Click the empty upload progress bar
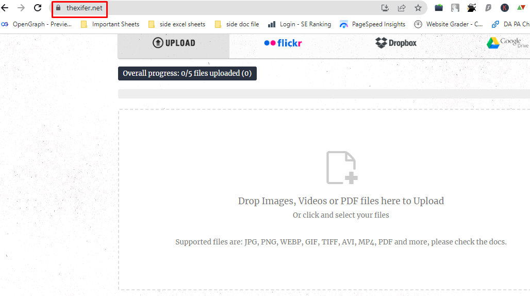Image resolution: width=530 pixels, height=296 pixels. click(324, 94)
